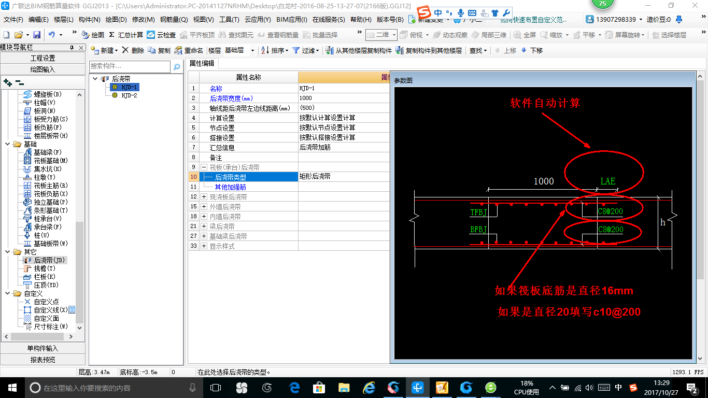This screenshot has height=398, width=708.
Task: Select 挑檐(T) tree item
Action: [45, 268]
